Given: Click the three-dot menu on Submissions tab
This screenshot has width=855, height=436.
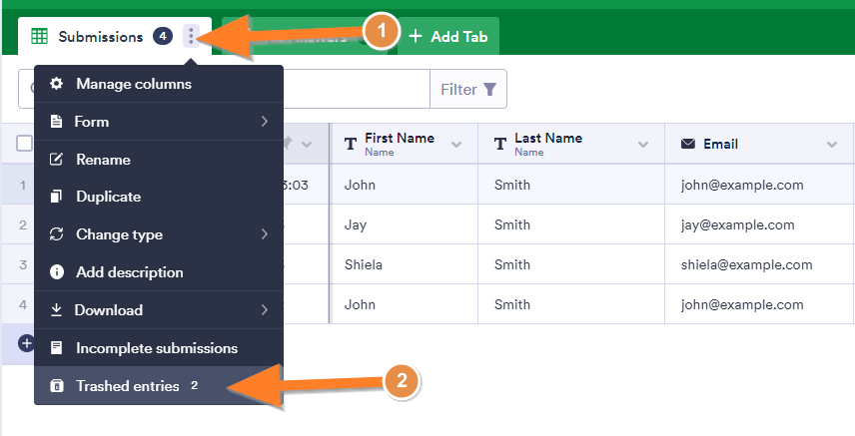Looking at the screenshot, I should click(x=191, y=37).
